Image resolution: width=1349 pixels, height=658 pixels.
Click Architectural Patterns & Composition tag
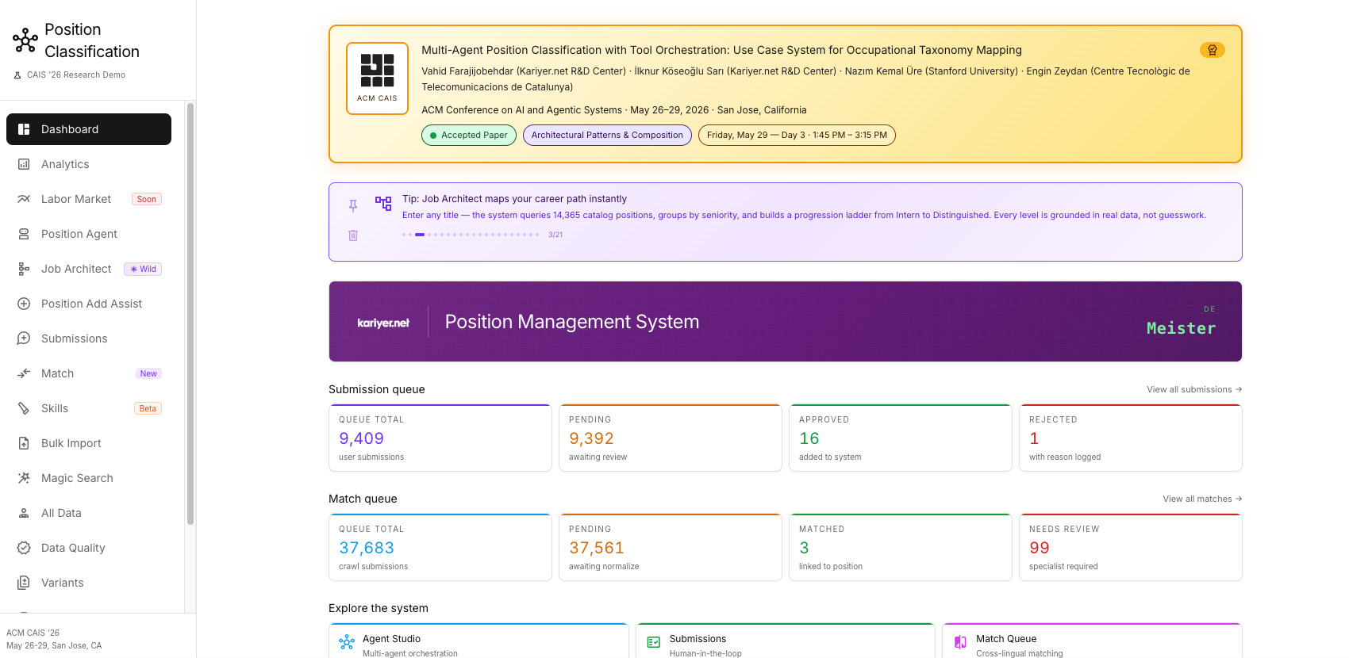pyautogui.click(x=607, y=135)
